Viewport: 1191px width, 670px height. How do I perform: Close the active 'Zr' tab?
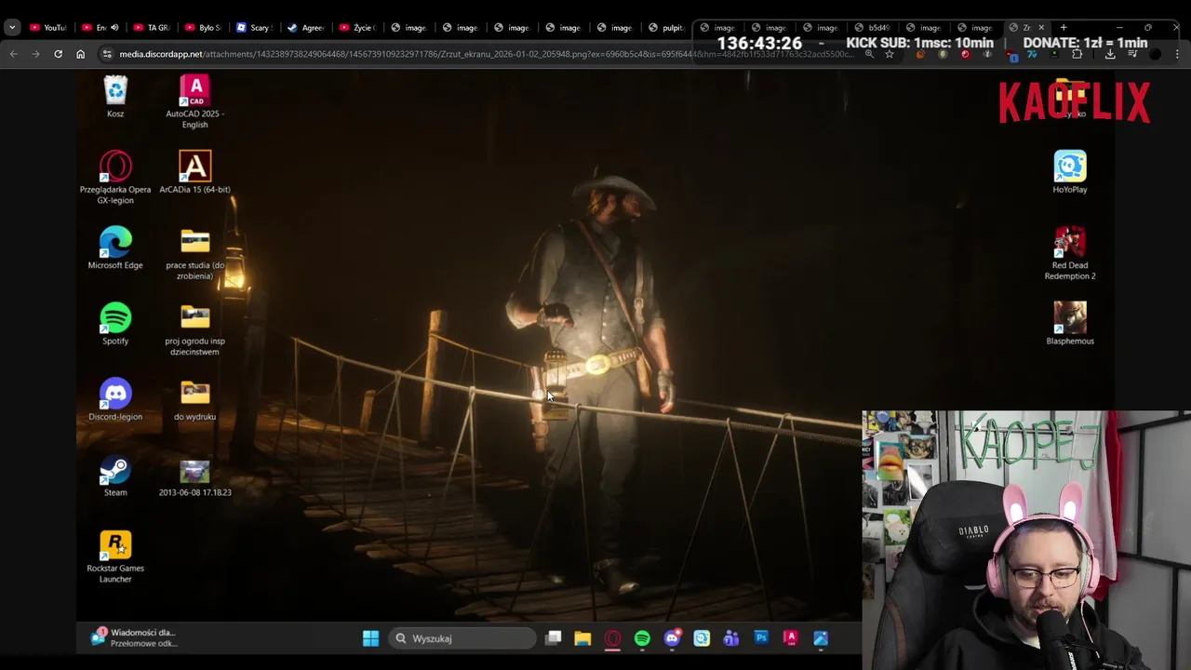[x=1041, y=27]
